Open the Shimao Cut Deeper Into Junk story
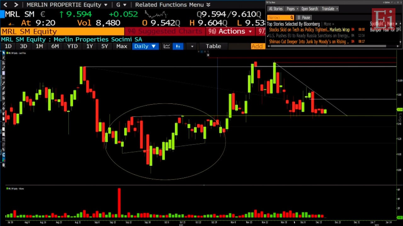 point(309,42)
